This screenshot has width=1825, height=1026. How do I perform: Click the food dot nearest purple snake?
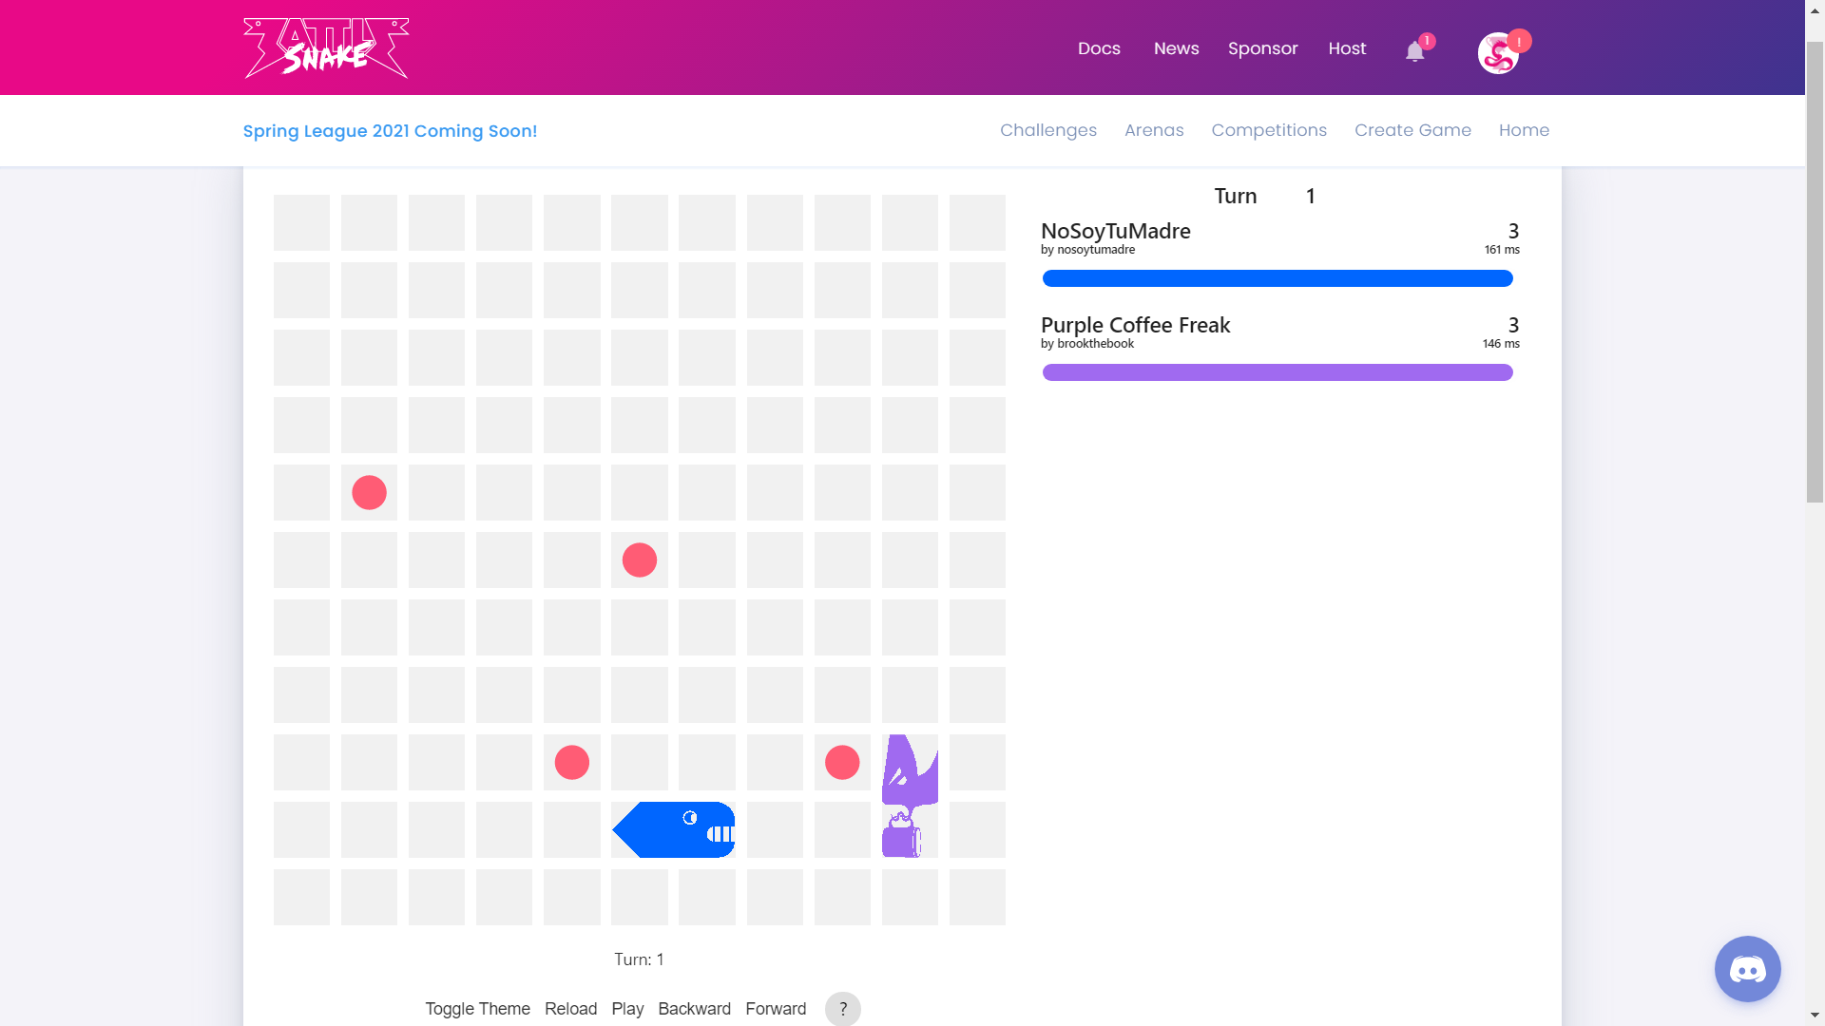(x=842, y=762)
